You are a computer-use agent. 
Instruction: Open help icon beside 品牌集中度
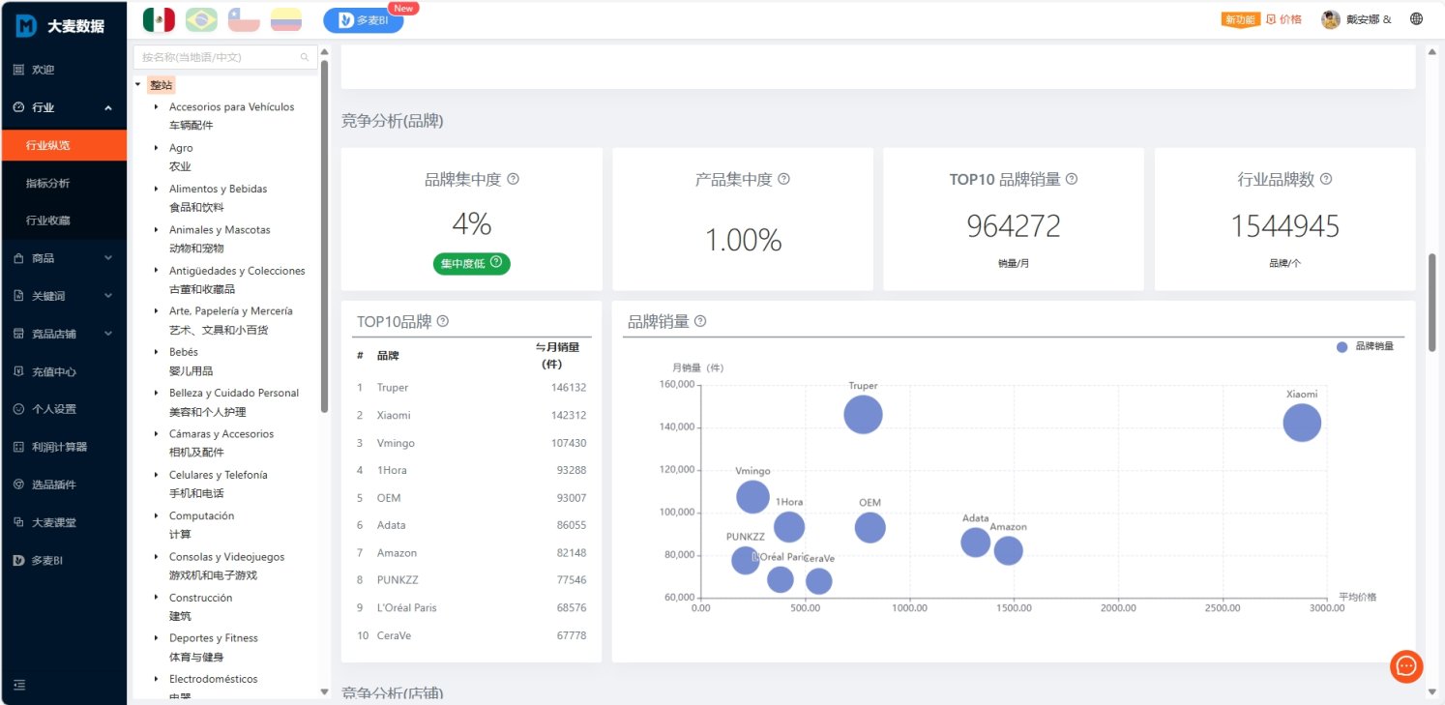pos(514,179)
